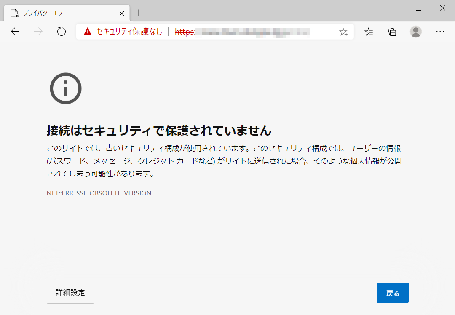The image size is (455, 315).
Task: Go back using the browser back arrow
Action: point(16,32)
